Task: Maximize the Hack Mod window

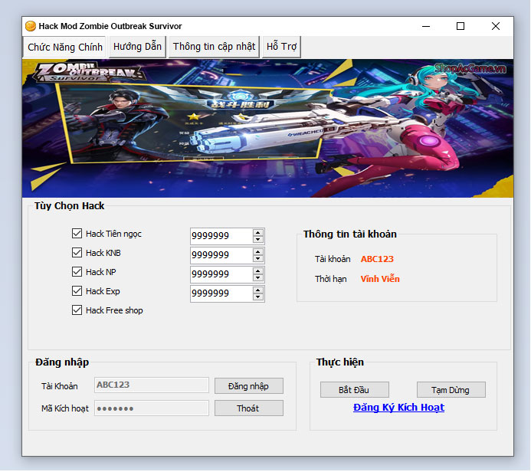Action: pyautogui.click(x=461, y=26)
